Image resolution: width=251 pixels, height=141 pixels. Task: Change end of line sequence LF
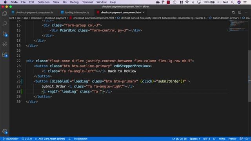pos(215,139)
